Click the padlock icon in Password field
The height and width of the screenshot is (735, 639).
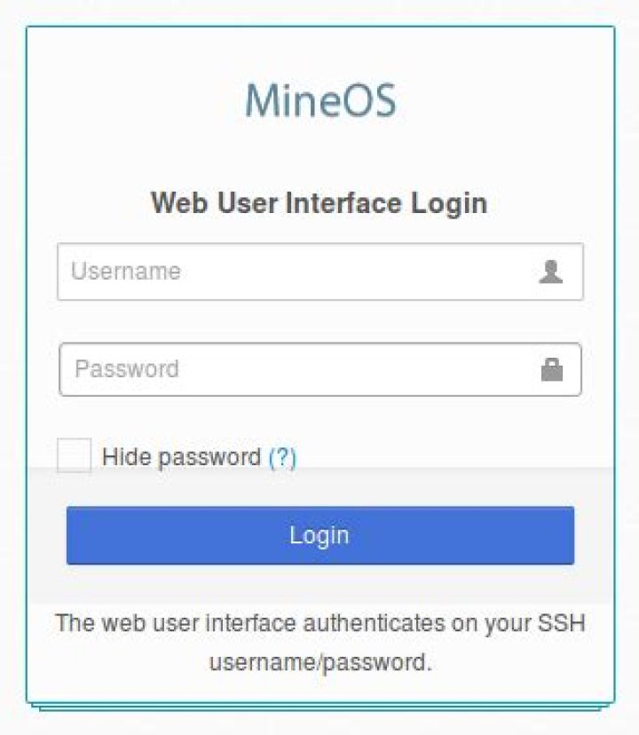(x=552, y=370)
